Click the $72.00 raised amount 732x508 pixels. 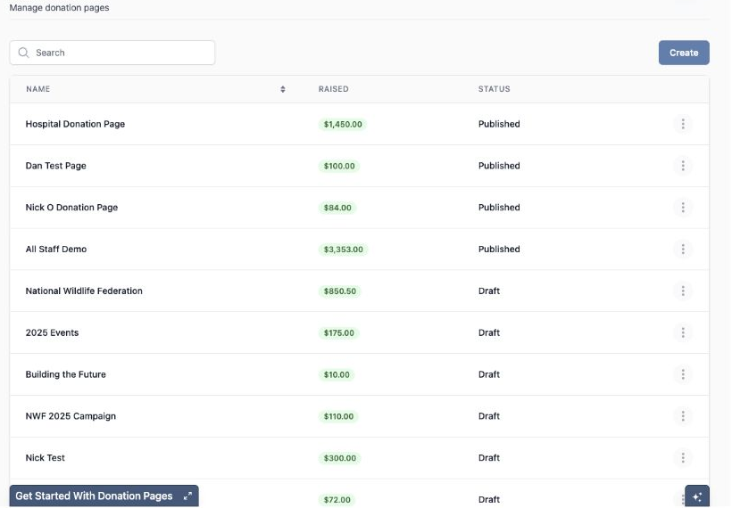click(337, 500)
